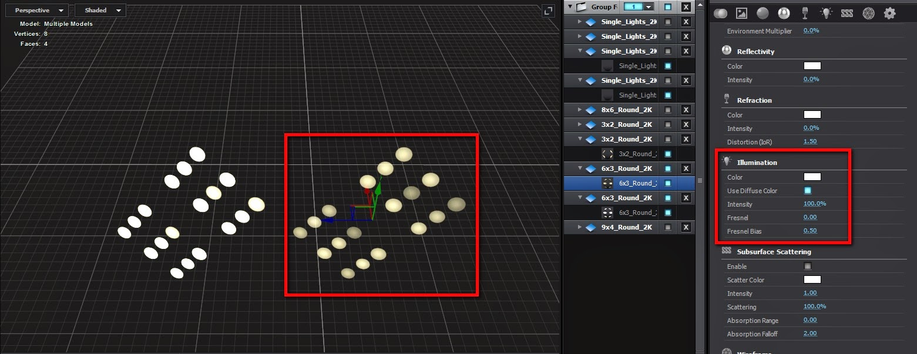
Task: Delete 9x4_Round_2K using its X button
Action: pos(686,227)
